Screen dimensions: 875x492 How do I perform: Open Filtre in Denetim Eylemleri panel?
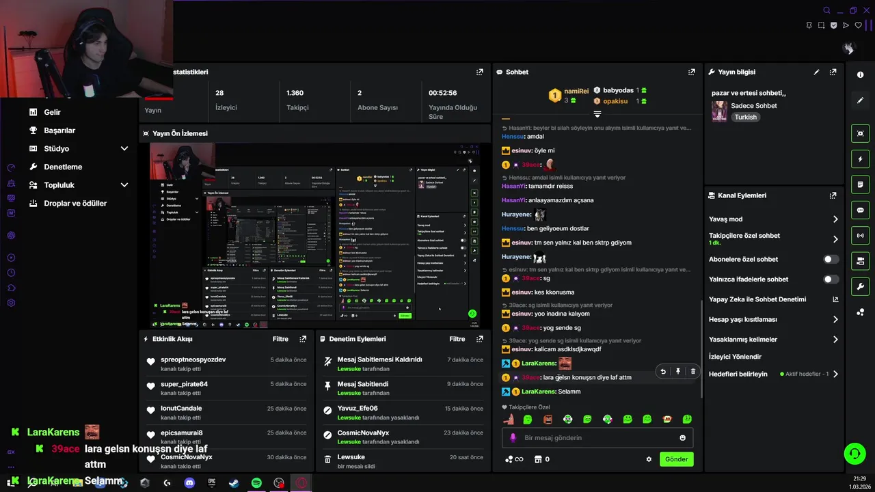pos(457,339)
